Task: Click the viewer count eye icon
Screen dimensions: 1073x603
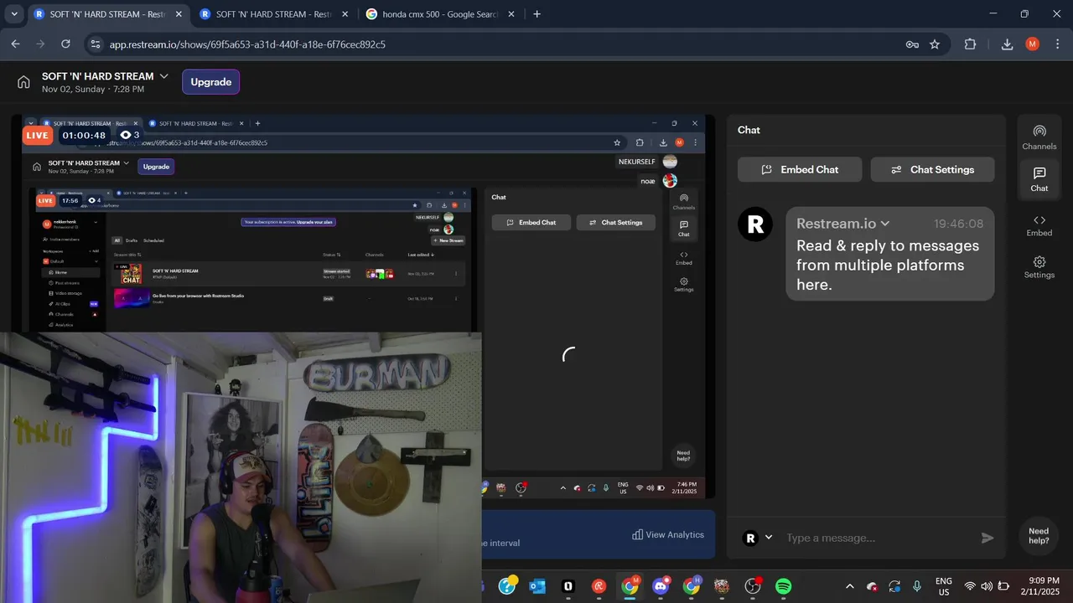Action: [x=126, y=135]
